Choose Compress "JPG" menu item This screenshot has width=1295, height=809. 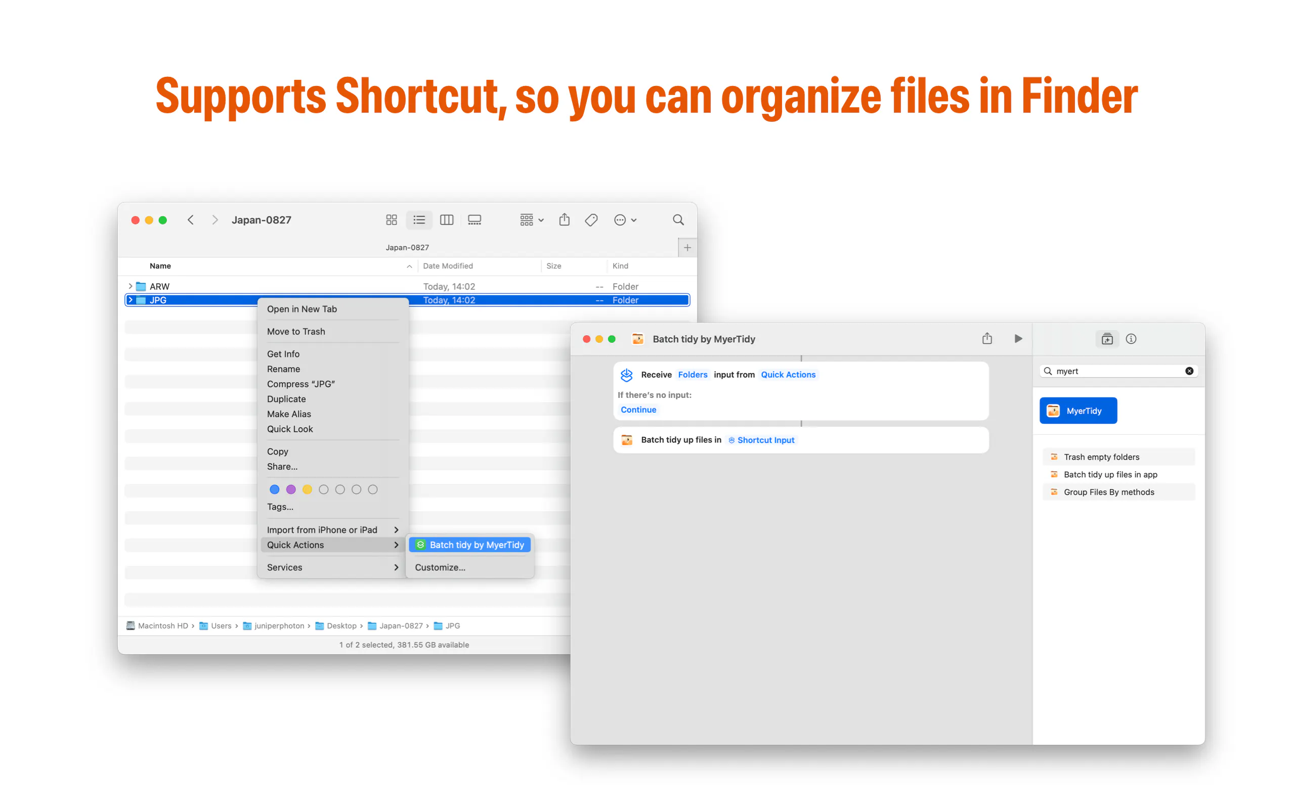coord(301,384)
